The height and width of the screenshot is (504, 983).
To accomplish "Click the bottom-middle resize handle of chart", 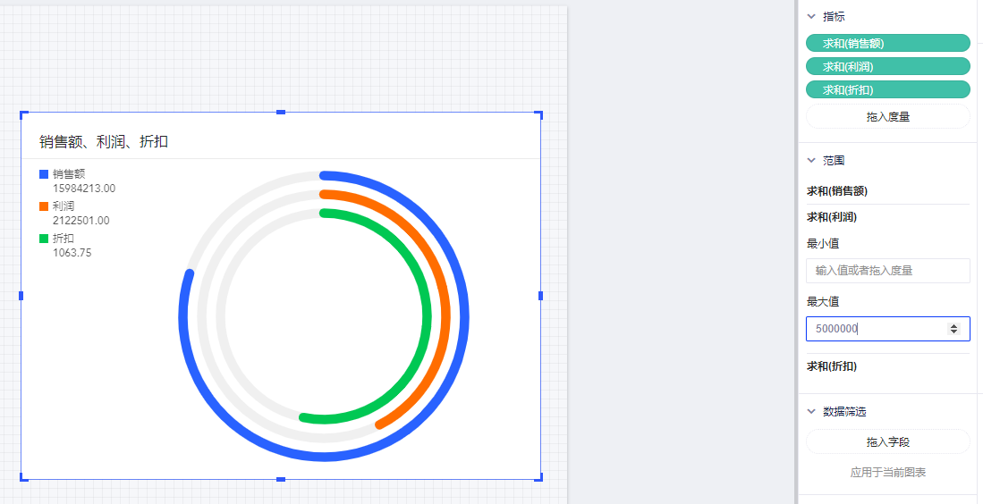I will (x=281, y=479).
